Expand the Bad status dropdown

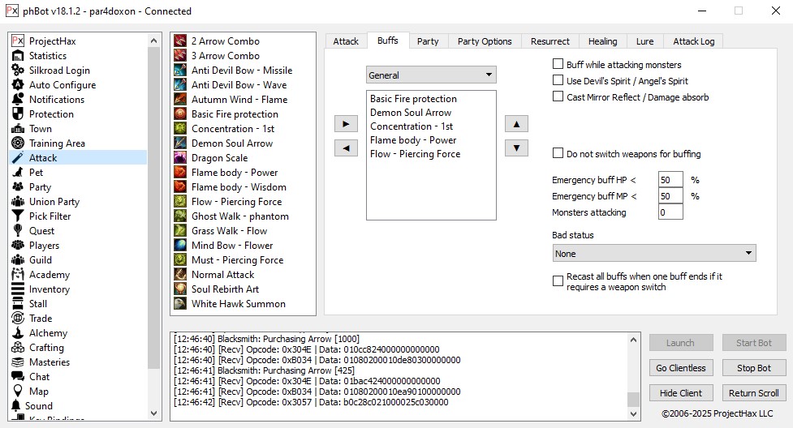(x=653, y=254)
